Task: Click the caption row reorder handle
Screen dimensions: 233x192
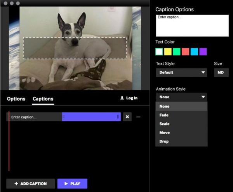Action: click(x=138, y=117)
